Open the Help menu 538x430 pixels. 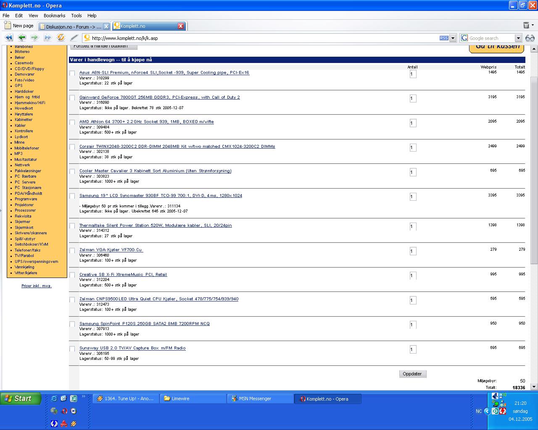pyautogui.click(x=92, y=16)
